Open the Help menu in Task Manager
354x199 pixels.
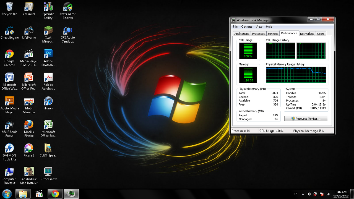pos(269,27)
